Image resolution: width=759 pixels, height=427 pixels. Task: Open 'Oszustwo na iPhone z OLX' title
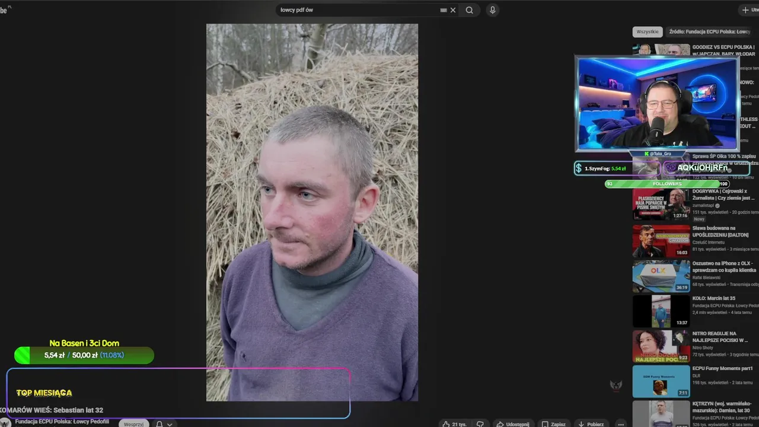724,267
